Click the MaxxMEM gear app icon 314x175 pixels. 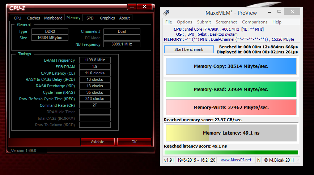[x=166, y=13]
